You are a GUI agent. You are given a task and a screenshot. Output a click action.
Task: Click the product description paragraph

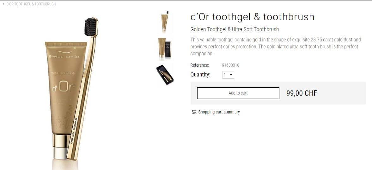(x=276, y=47)
